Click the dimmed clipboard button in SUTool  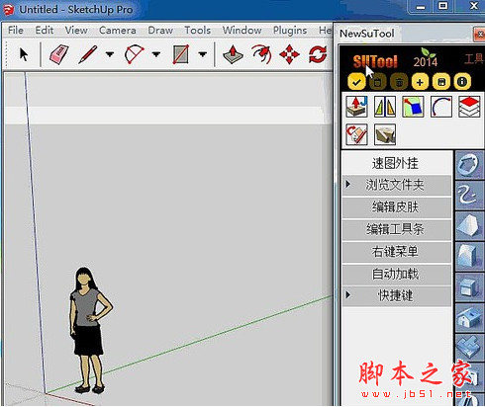[x=378, y=82]
